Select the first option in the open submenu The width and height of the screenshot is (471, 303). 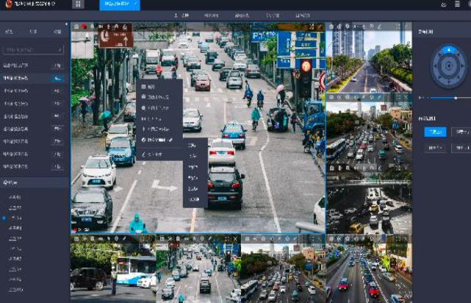(193, 145)
